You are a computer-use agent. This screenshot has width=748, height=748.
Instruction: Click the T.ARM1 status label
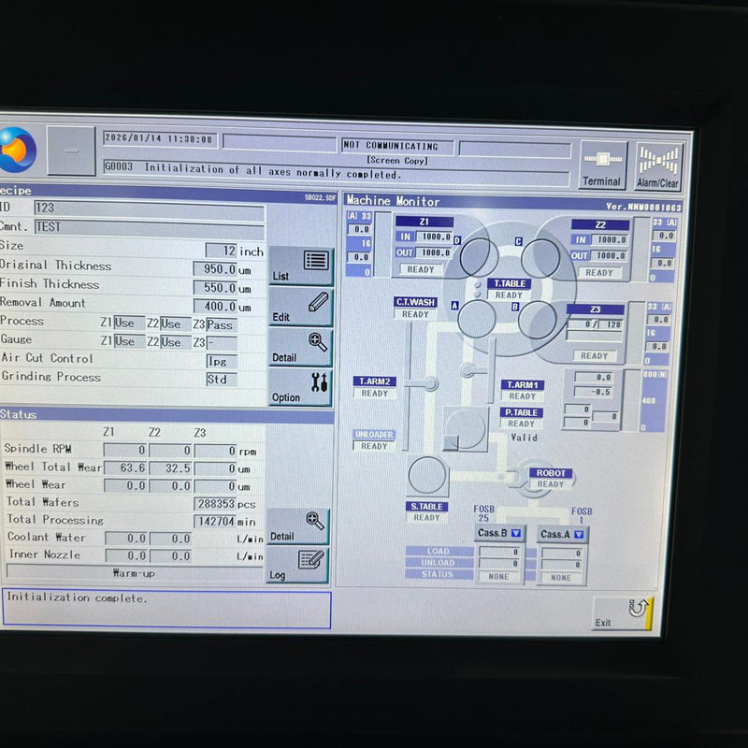[x=523, y=384]
